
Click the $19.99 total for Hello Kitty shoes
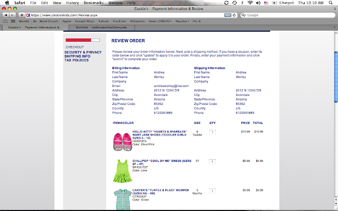pyautogui.click(x=258, y=131)
